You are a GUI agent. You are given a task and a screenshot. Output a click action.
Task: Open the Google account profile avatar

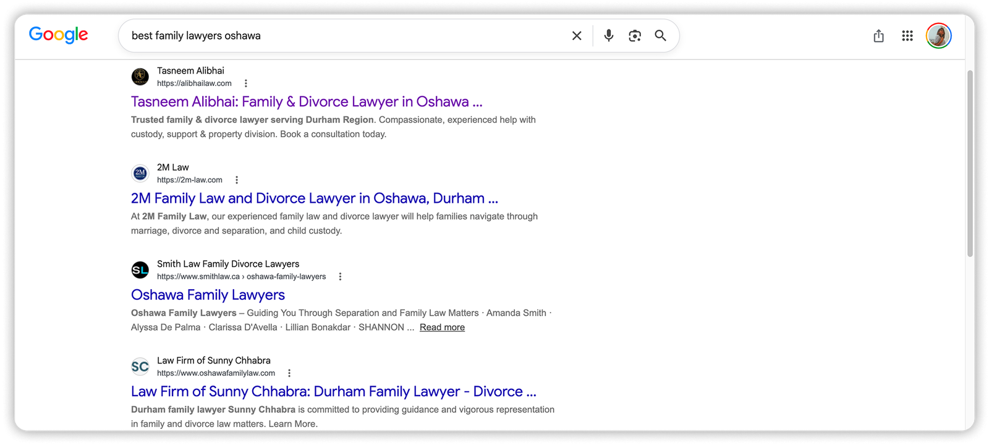[938, 36]
